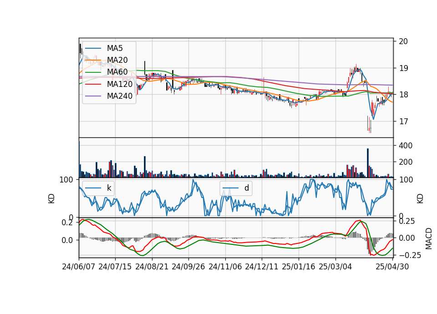The height and width of the screenshot is (314, 437).
Task: Click the MACD axis title on the right
Action: tap(429, 238)
